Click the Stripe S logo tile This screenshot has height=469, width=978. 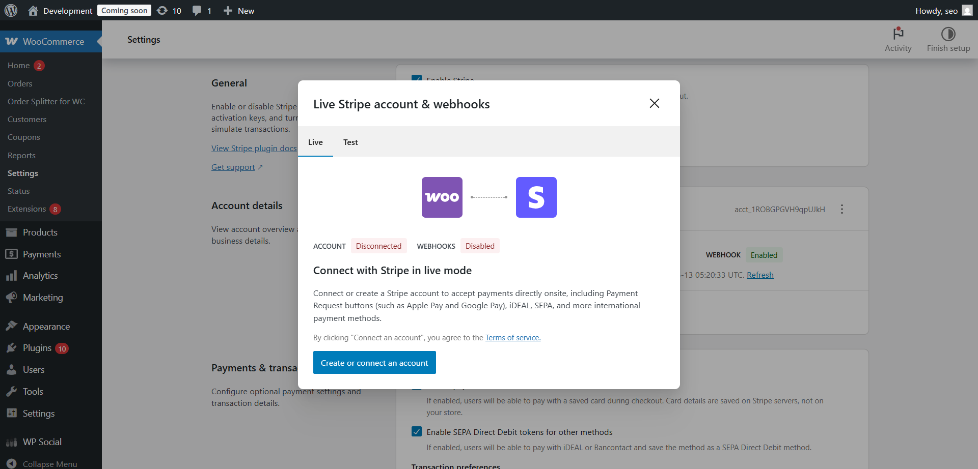point(536,197)
